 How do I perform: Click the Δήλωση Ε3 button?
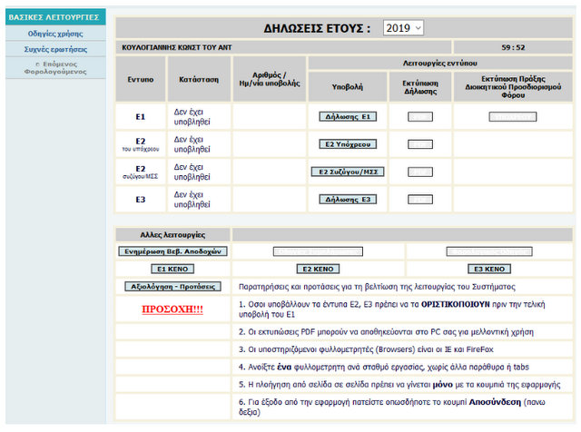click(348, 198)
